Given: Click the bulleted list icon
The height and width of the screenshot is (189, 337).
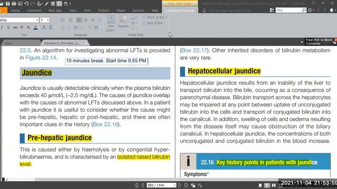Looking at the screenshot, I should [x=63, y=20].
